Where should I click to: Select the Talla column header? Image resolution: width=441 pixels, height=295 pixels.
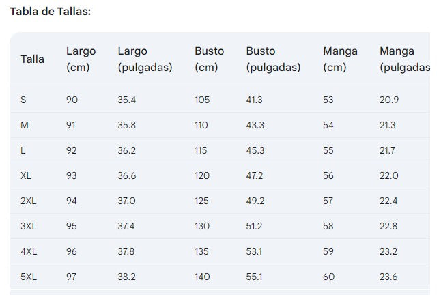33,59
